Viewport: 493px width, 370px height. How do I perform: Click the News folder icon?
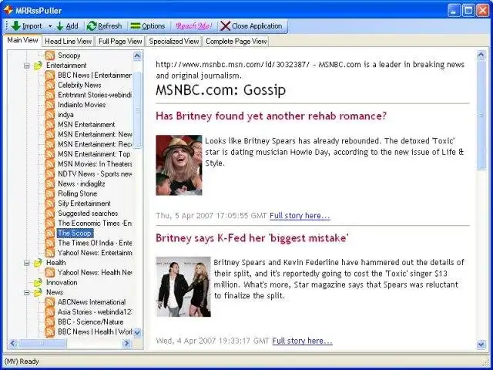(38, 292)
